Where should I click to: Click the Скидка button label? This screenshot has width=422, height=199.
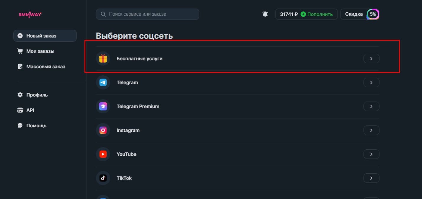point(354,14)
